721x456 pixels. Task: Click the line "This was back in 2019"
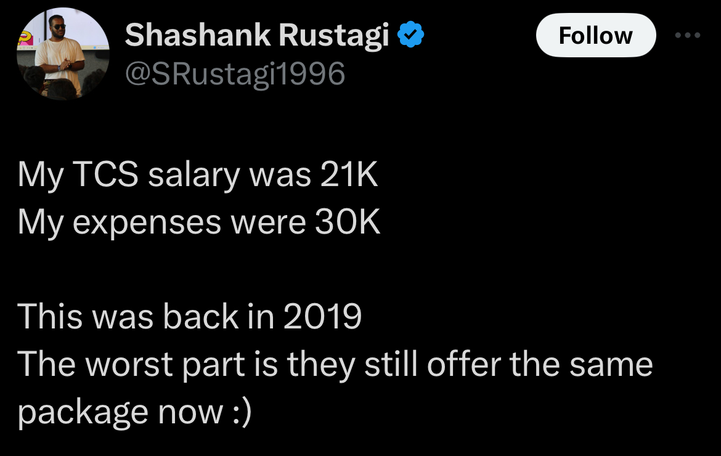(189, 317)
